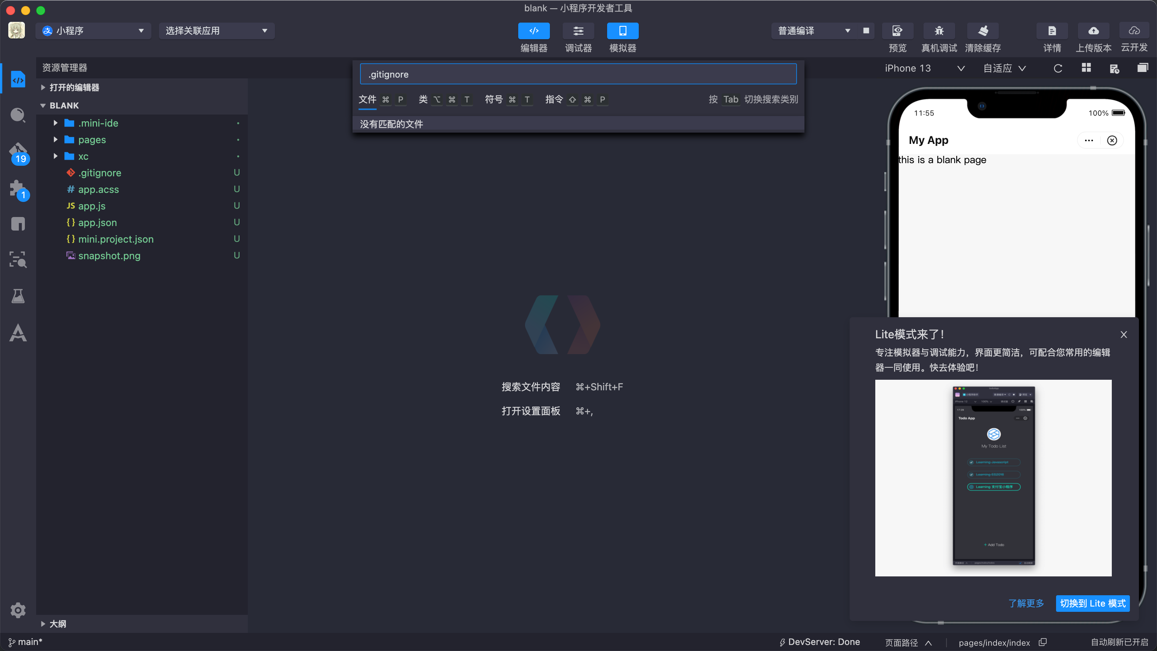Open the letter A font icon in sidebar

click(18, 332)
